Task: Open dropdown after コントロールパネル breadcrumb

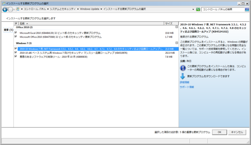Action: point(48,9)
